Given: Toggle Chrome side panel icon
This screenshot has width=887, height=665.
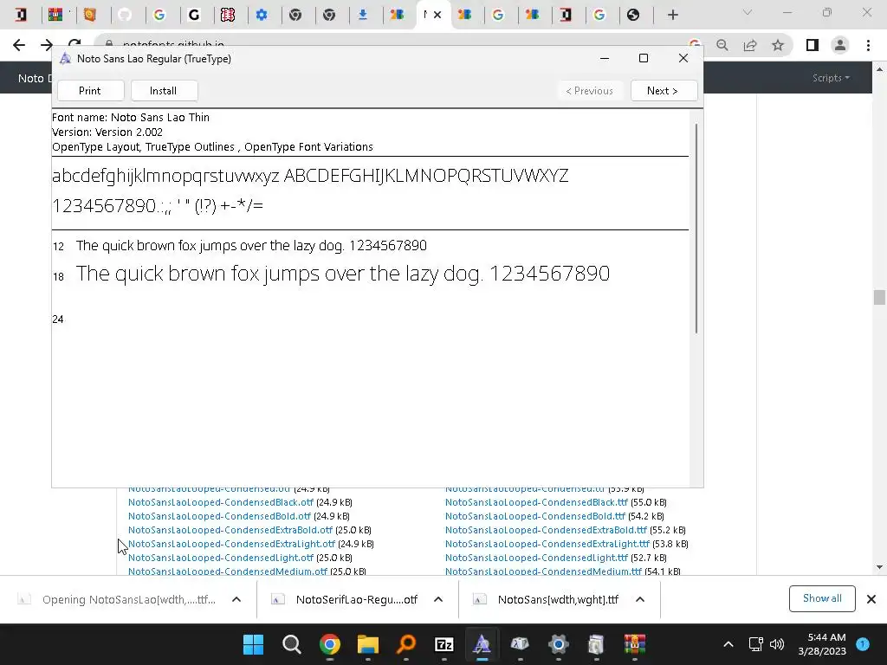Looking at the screenshot, I should click(x=813, y=45).
